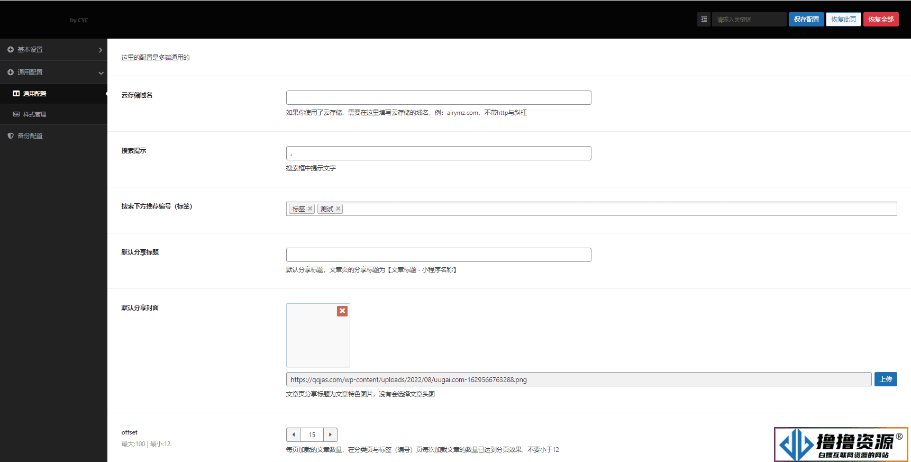Click the cover image URL field

coord(579,379)
